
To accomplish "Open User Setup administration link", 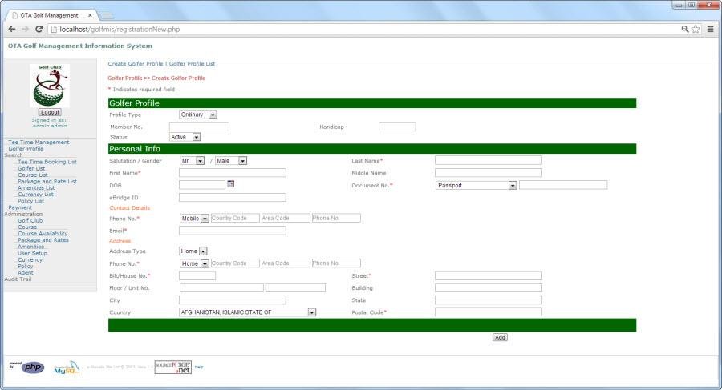I will pyautogui.click(x=32, y=253).
